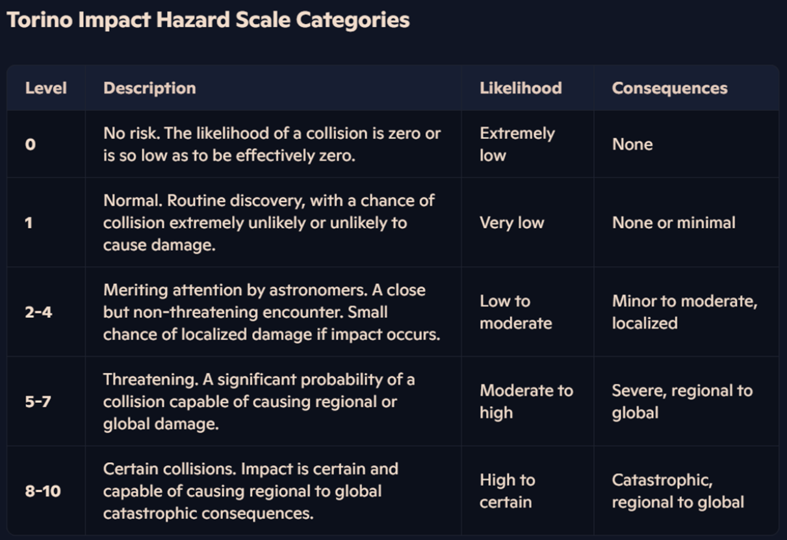The height and width of the screenshot is (540, 787).
Task: Click the "Torino Impact Hazard Scale Categories" title
Action: [208, 20]
